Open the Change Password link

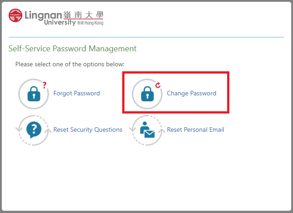click(192, 93)
